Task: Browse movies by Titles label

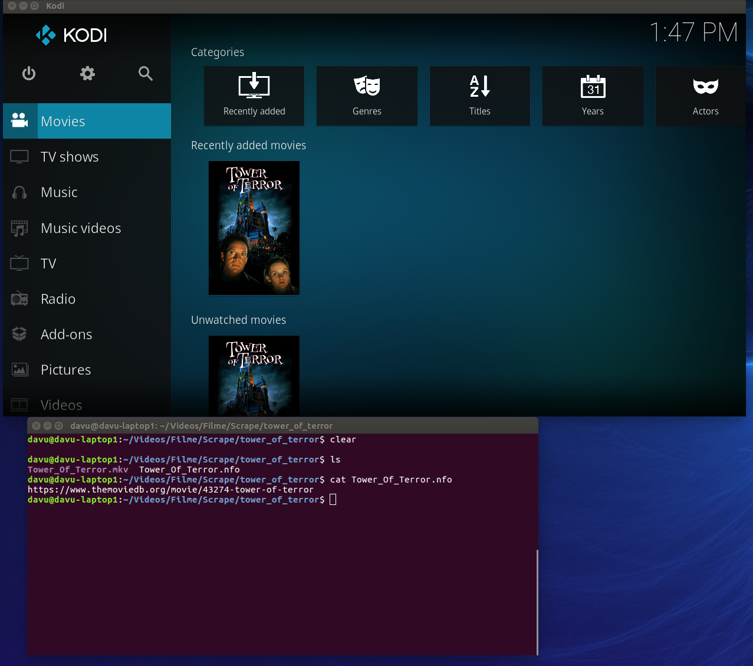Action: pyautogui.click(x=480, y=111)
